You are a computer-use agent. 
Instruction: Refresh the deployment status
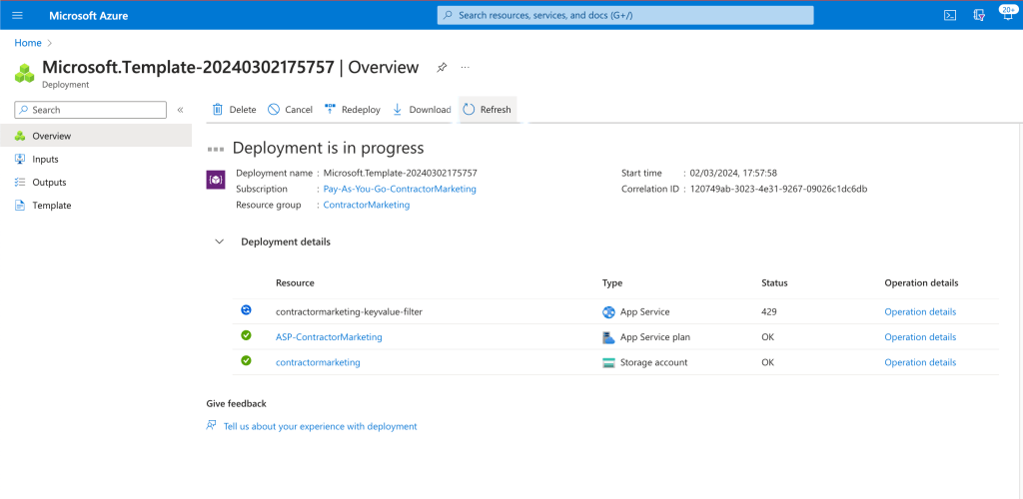point(488,110)
